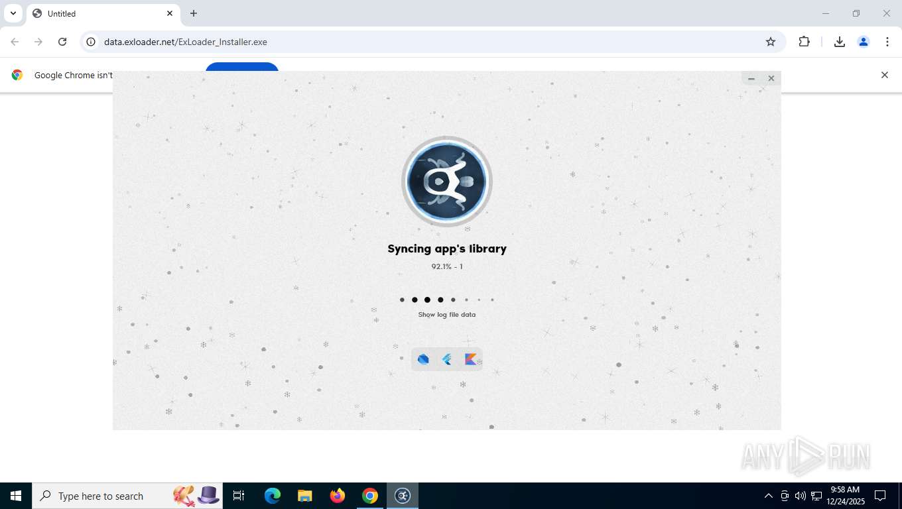902x509 pixels.
Task: Click the taskbar search box
Action: tap(127, 496)
